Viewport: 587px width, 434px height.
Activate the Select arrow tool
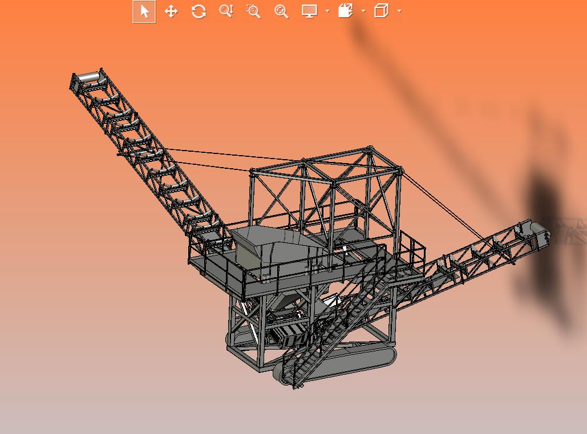pyautogui.click(x=144, y=11)
